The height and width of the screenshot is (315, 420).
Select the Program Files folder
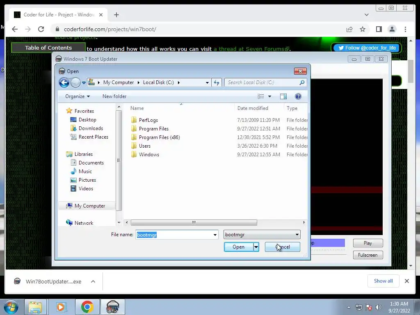click(153, 128)
